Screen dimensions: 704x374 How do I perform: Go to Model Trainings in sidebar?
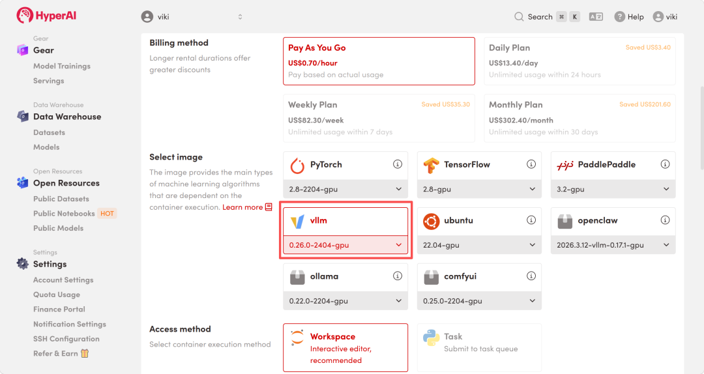pos(61,66)
